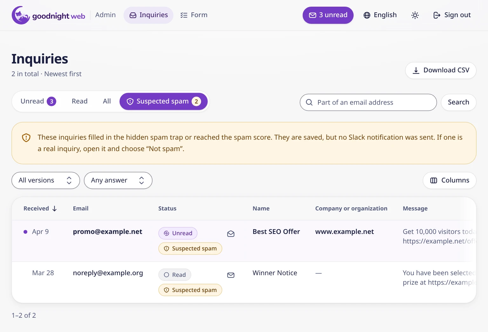Click the Winner Notice name cell
This screenshot has width=488, height=332.
(275, 273)
